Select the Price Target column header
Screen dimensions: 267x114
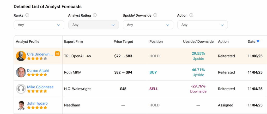(x=123, y=42)
